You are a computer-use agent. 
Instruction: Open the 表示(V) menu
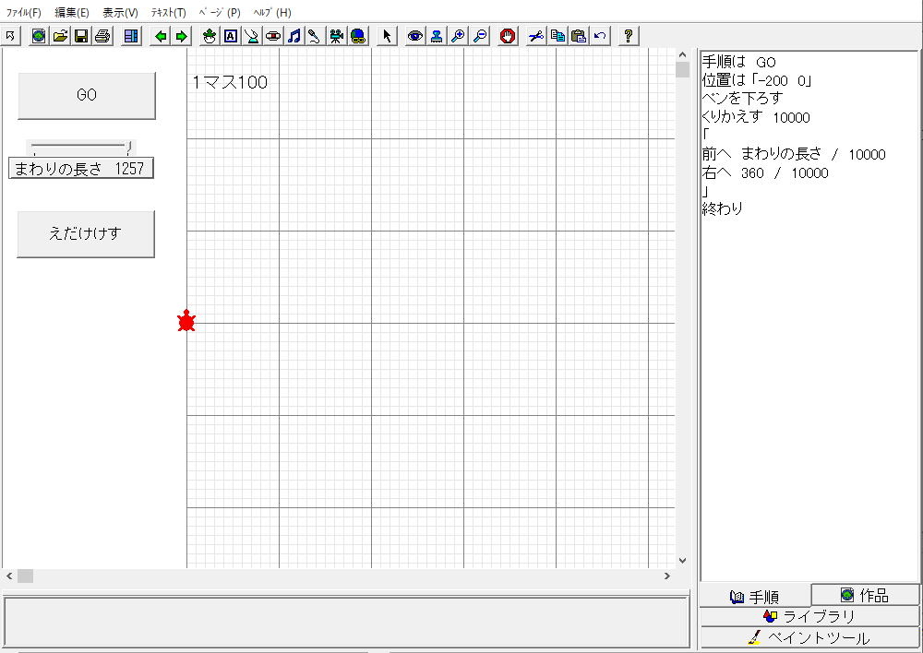120,13
